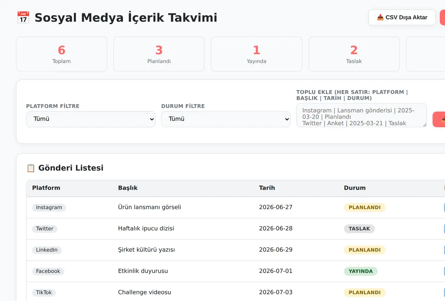Select the Taslak stat card
This screenshot has width=445, height=301.
[354, 54]
